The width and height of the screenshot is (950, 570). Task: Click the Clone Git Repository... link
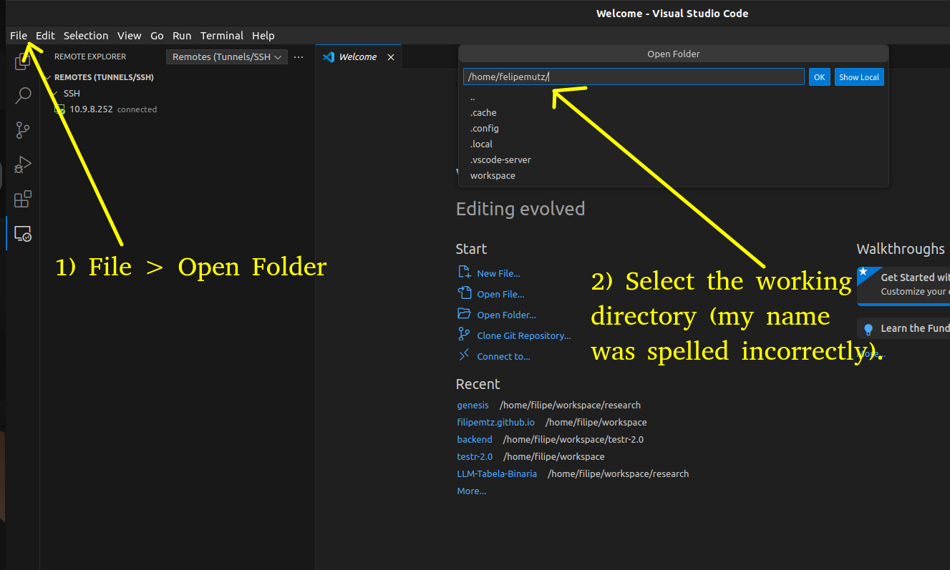pos(524,335)
